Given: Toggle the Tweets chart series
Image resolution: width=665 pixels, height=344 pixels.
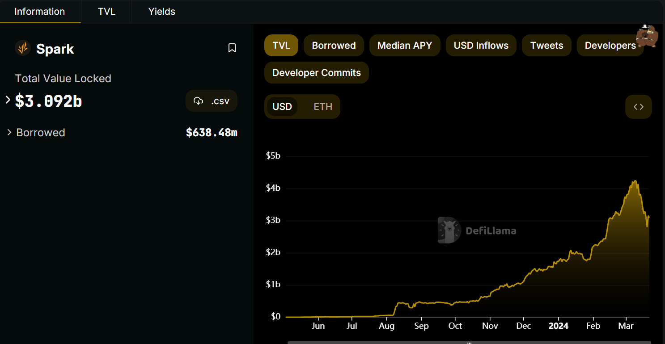Looking at the screenshot, I should pos(546,46).
